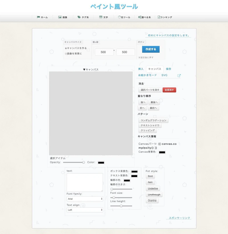Open the Text align dropdown showing Left
Screen dimensions: 228x234
85,210
